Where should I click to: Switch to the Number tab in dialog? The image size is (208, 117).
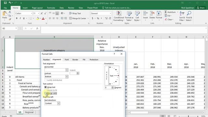[x=46, y=60]
